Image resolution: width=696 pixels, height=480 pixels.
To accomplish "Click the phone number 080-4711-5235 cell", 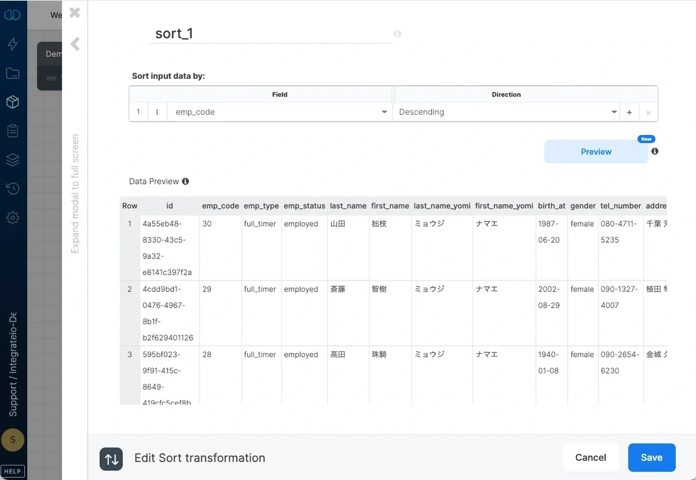I will (x=621, y=248).
